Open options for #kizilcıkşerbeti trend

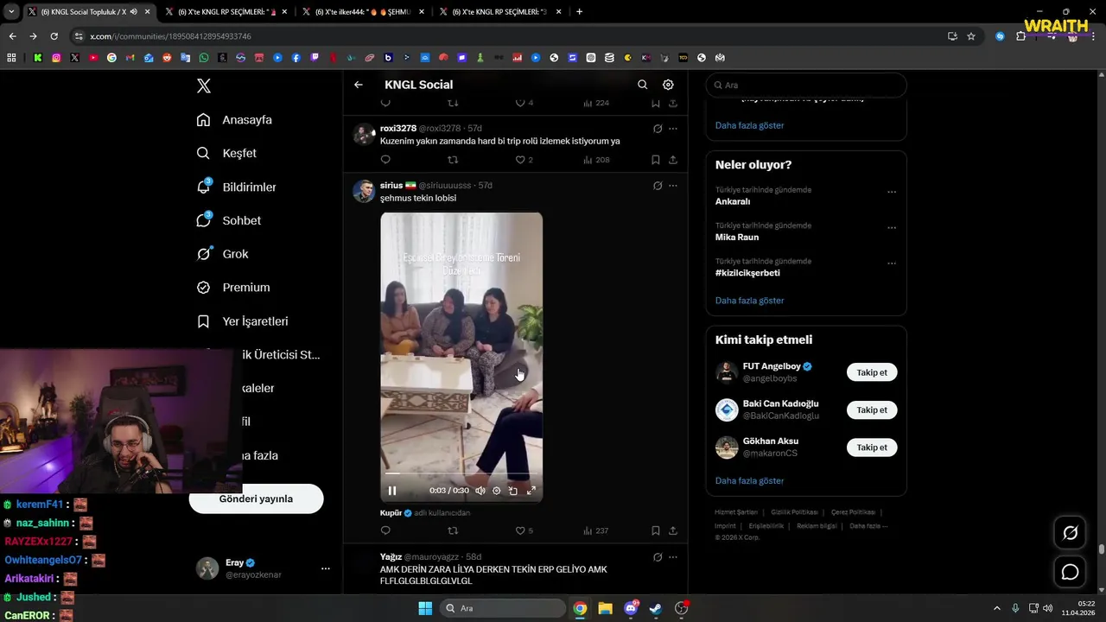[892, 263]
